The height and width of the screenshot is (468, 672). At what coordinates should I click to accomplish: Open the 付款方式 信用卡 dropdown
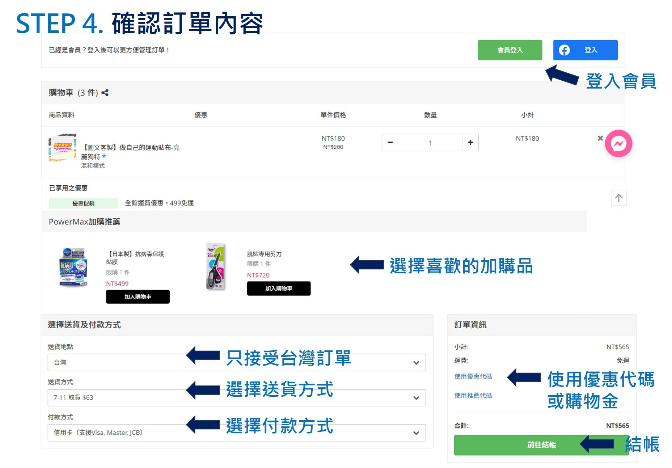(236, 433)
